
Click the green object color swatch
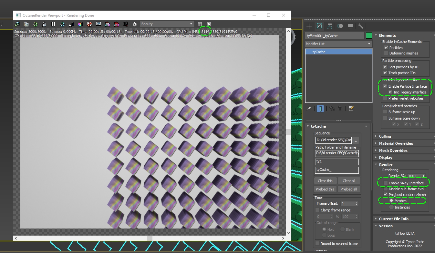pyautogui.click(x=369, y=35)
